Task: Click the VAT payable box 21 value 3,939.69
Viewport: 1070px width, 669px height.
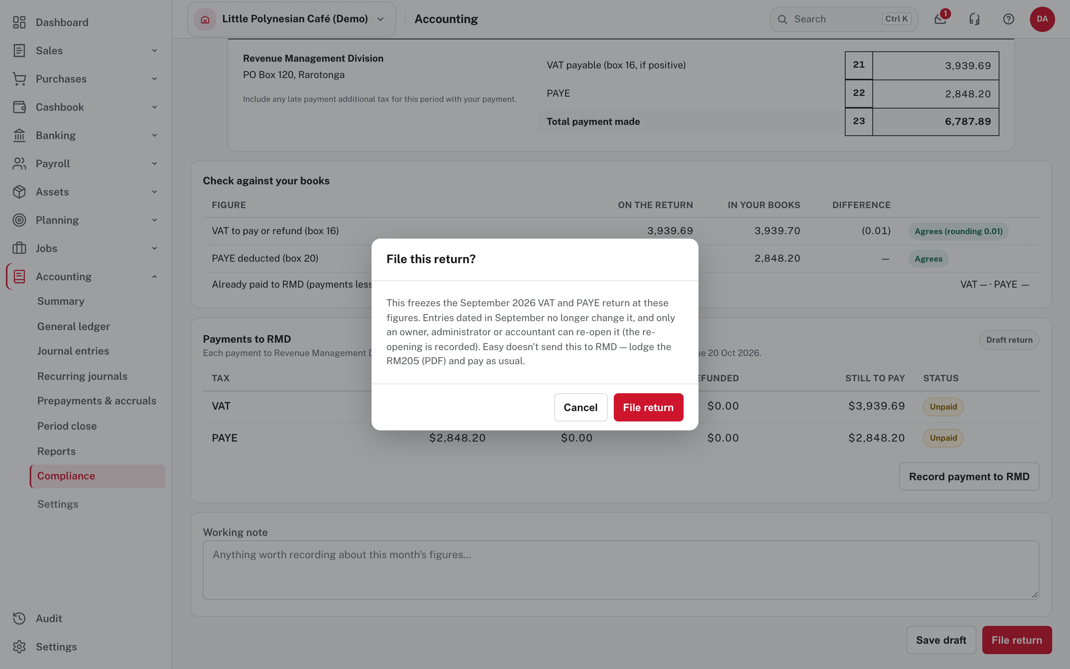Action: click(968, 66)
